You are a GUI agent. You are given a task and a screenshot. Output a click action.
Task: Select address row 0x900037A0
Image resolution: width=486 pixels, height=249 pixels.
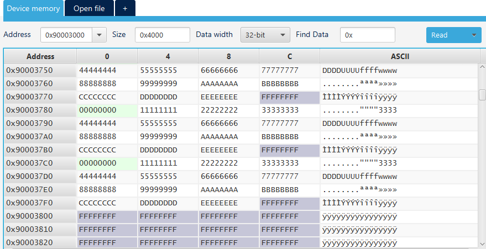[x=40, y=137]
